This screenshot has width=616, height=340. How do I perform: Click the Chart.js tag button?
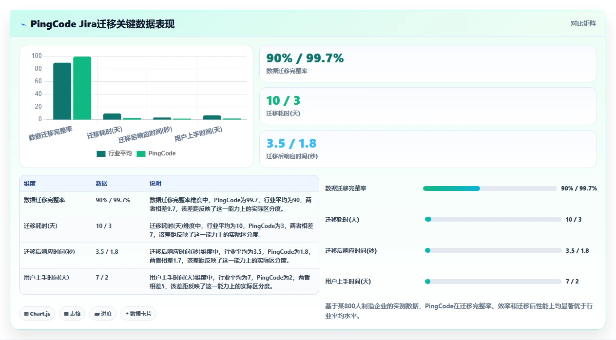click(x=38, y=314)
